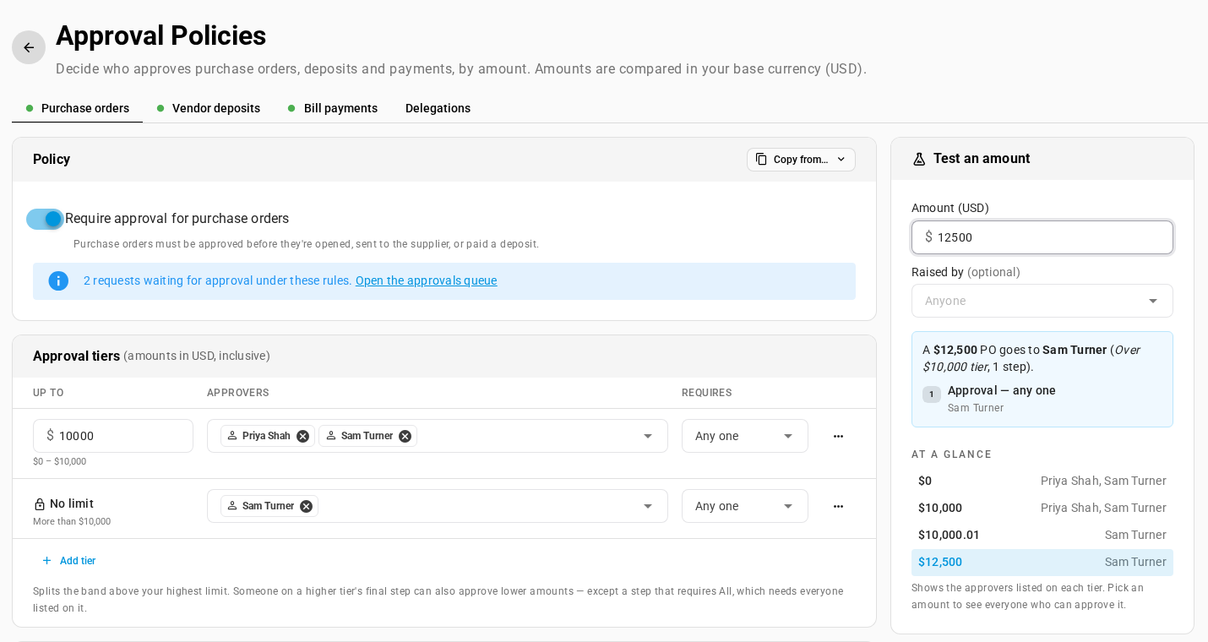Switch to the Delegations tab
Screen dimensions: 1208x642
point(438,108)
